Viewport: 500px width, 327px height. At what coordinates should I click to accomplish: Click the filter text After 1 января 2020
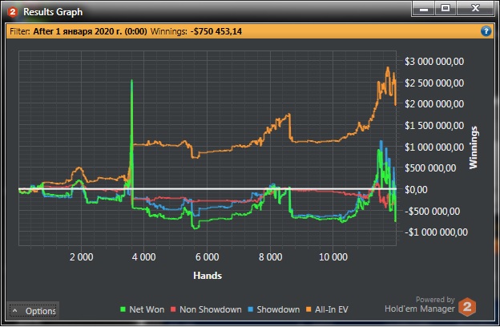[x=90, y=31]
